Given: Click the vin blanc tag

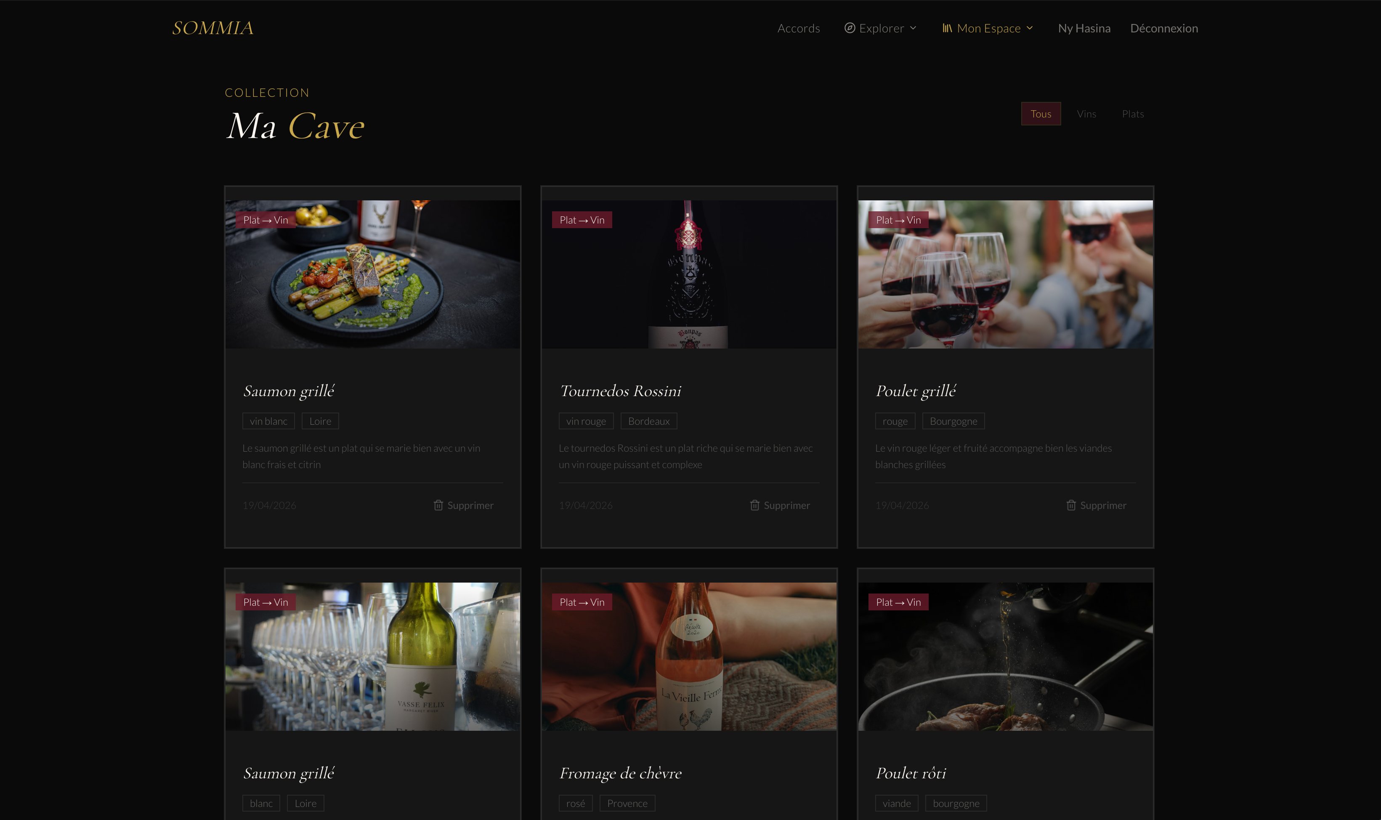Looking at the screenshot, I should 268,421.
